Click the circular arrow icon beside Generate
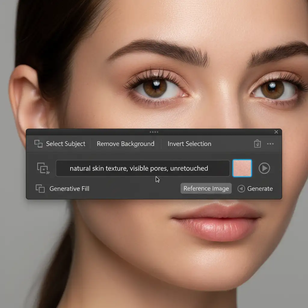Viewport: 308px width, 308px height. (x=241, y=189)
